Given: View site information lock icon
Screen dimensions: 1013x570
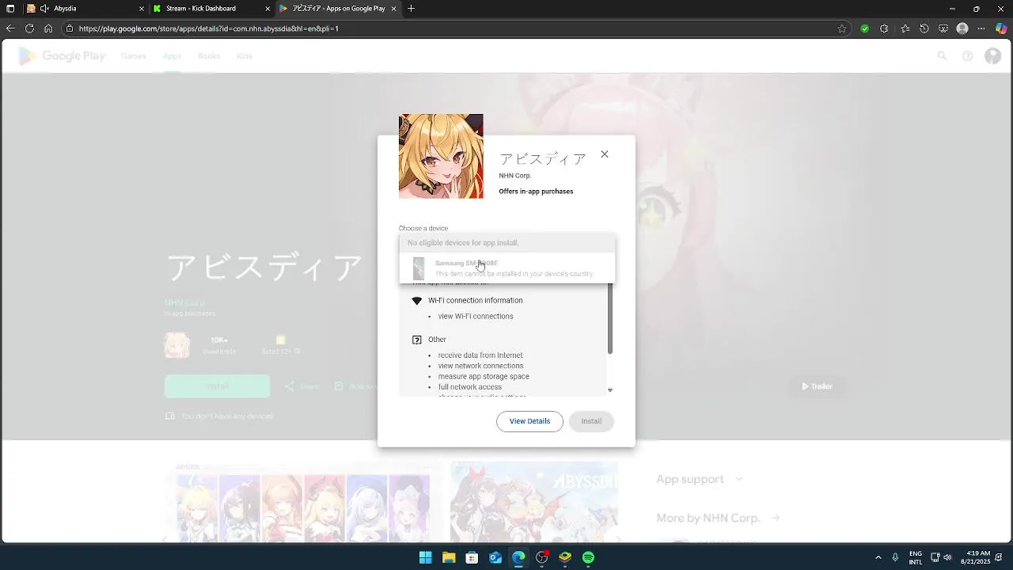Looking at the screenshot, I should coord(70,28).
